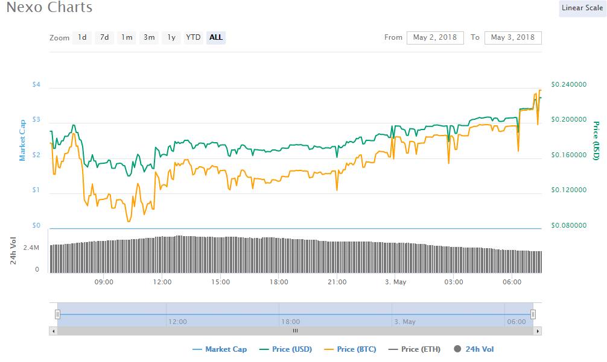Click the navigator left range handle

(58, 314)
